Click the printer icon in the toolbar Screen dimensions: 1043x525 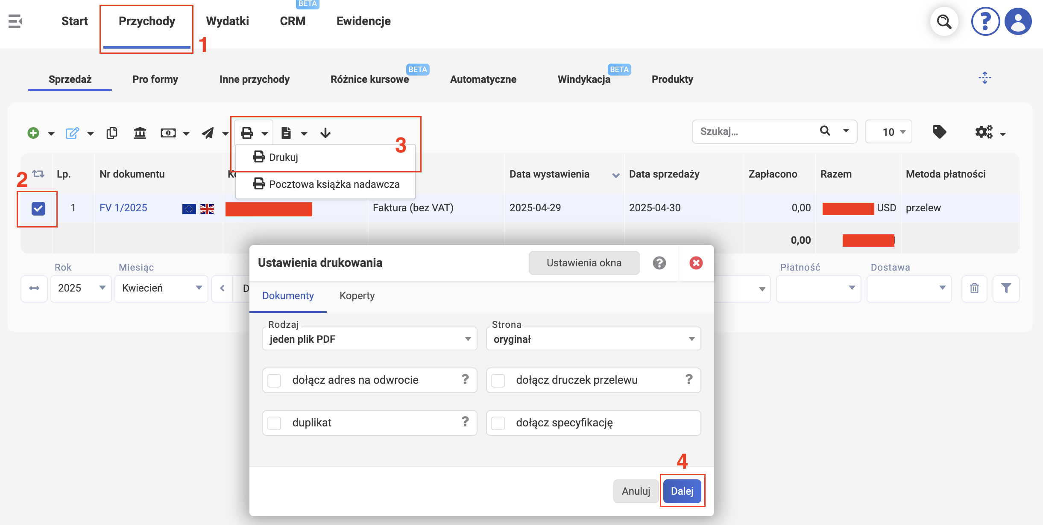(x=247, y=133)
